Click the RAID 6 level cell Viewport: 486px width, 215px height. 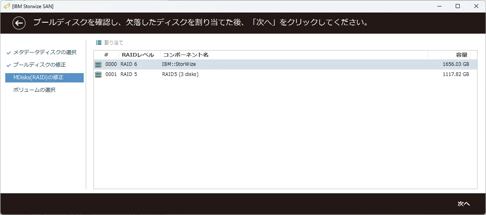[129, 65]
